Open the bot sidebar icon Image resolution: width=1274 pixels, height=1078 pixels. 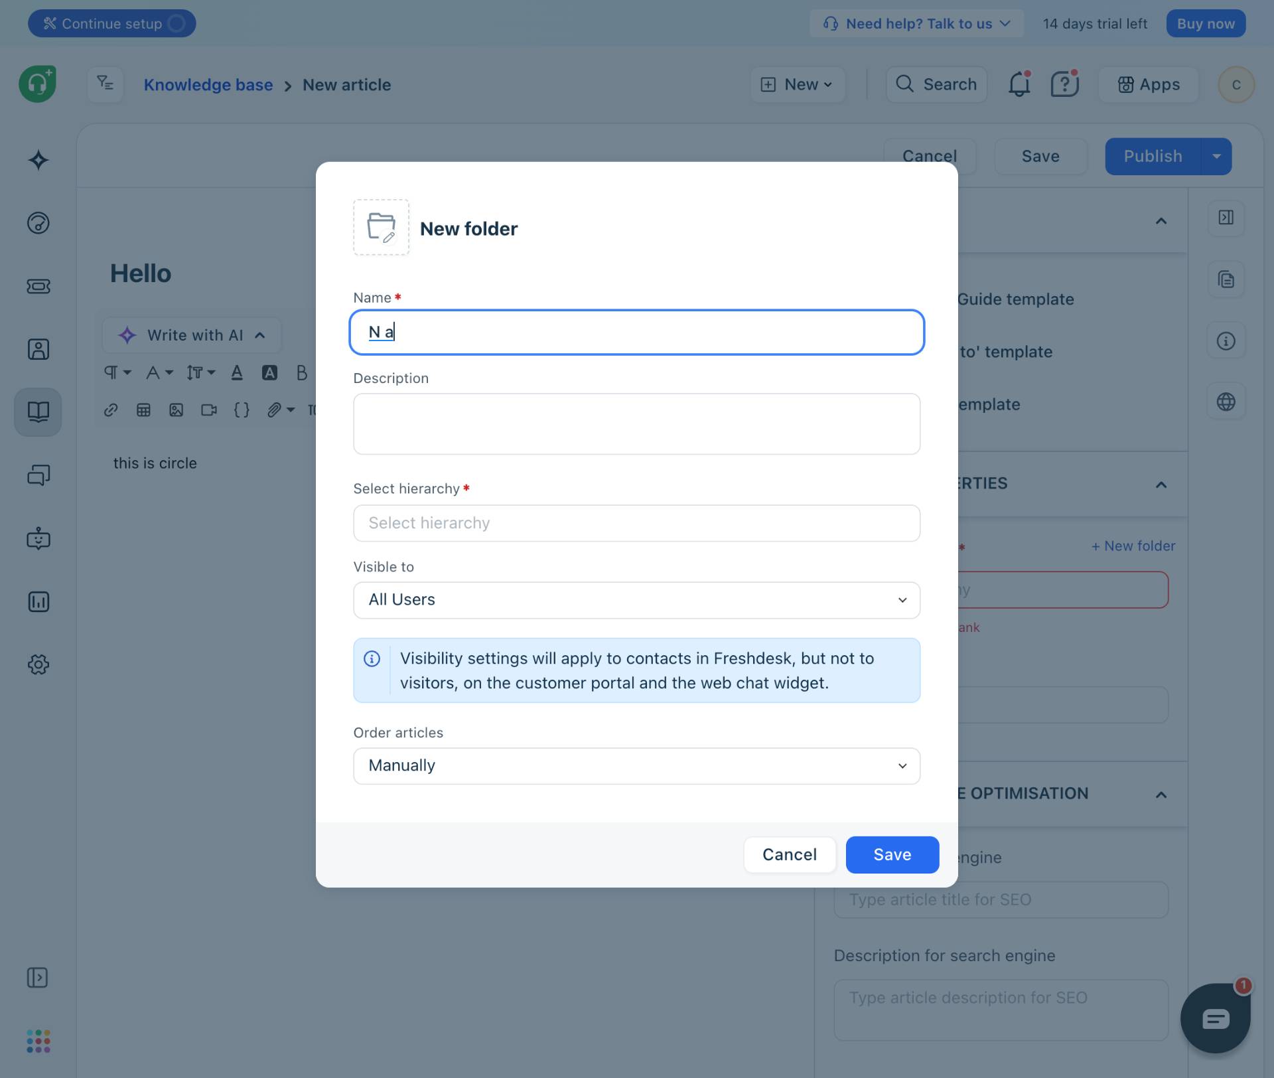(38, 538)
